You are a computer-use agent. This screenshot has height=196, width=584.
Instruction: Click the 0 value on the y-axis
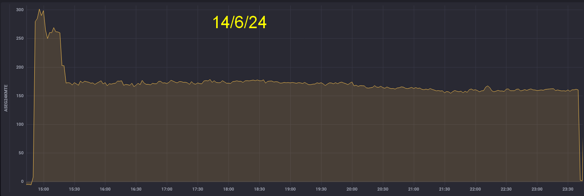(x=22, y=181)
